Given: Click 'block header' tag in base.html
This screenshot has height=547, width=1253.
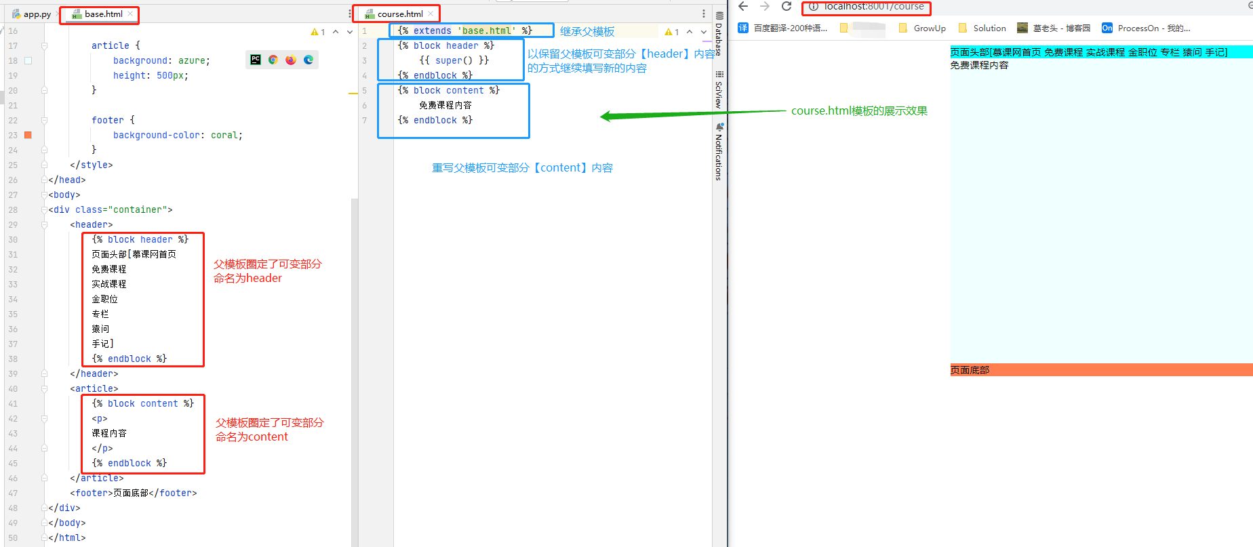Looking at the screenshot, I should [140, 239].
